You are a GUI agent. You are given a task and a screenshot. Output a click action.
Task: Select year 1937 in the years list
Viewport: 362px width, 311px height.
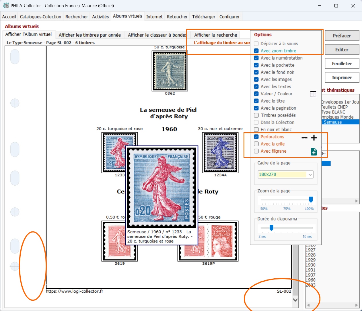311,275
